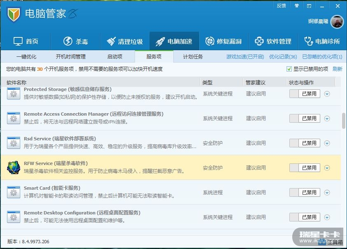Click 安全防护 type cell in RFW Service row

(x=213, y=168)
